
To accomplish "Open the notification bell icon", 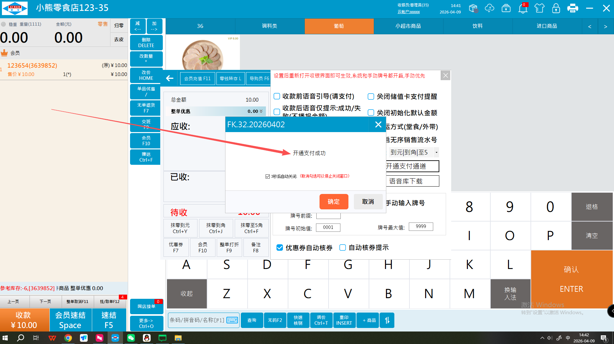I will point(522,8).
